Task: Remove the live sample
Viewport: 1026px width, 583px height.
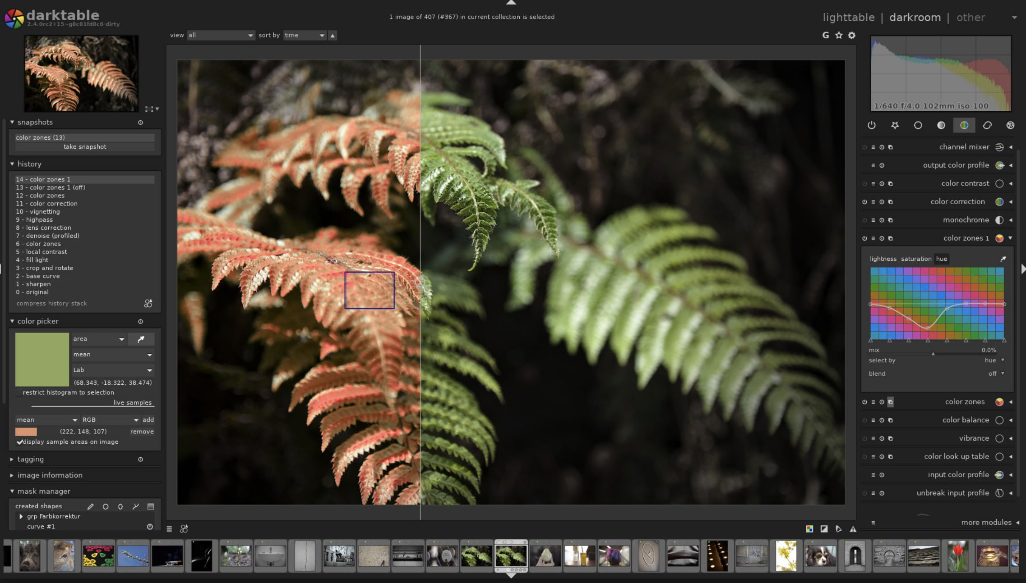Action: (x=142, y=432)
